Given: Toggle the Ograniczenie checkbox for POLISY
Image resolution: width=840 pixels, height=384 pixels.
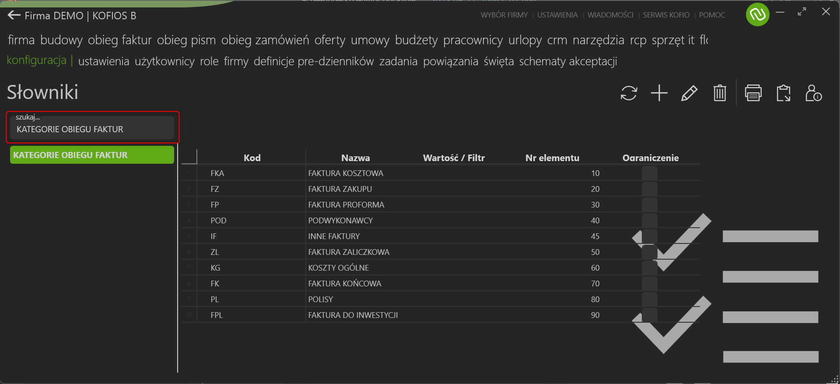Looking at the screenshot, I should 650,299.
